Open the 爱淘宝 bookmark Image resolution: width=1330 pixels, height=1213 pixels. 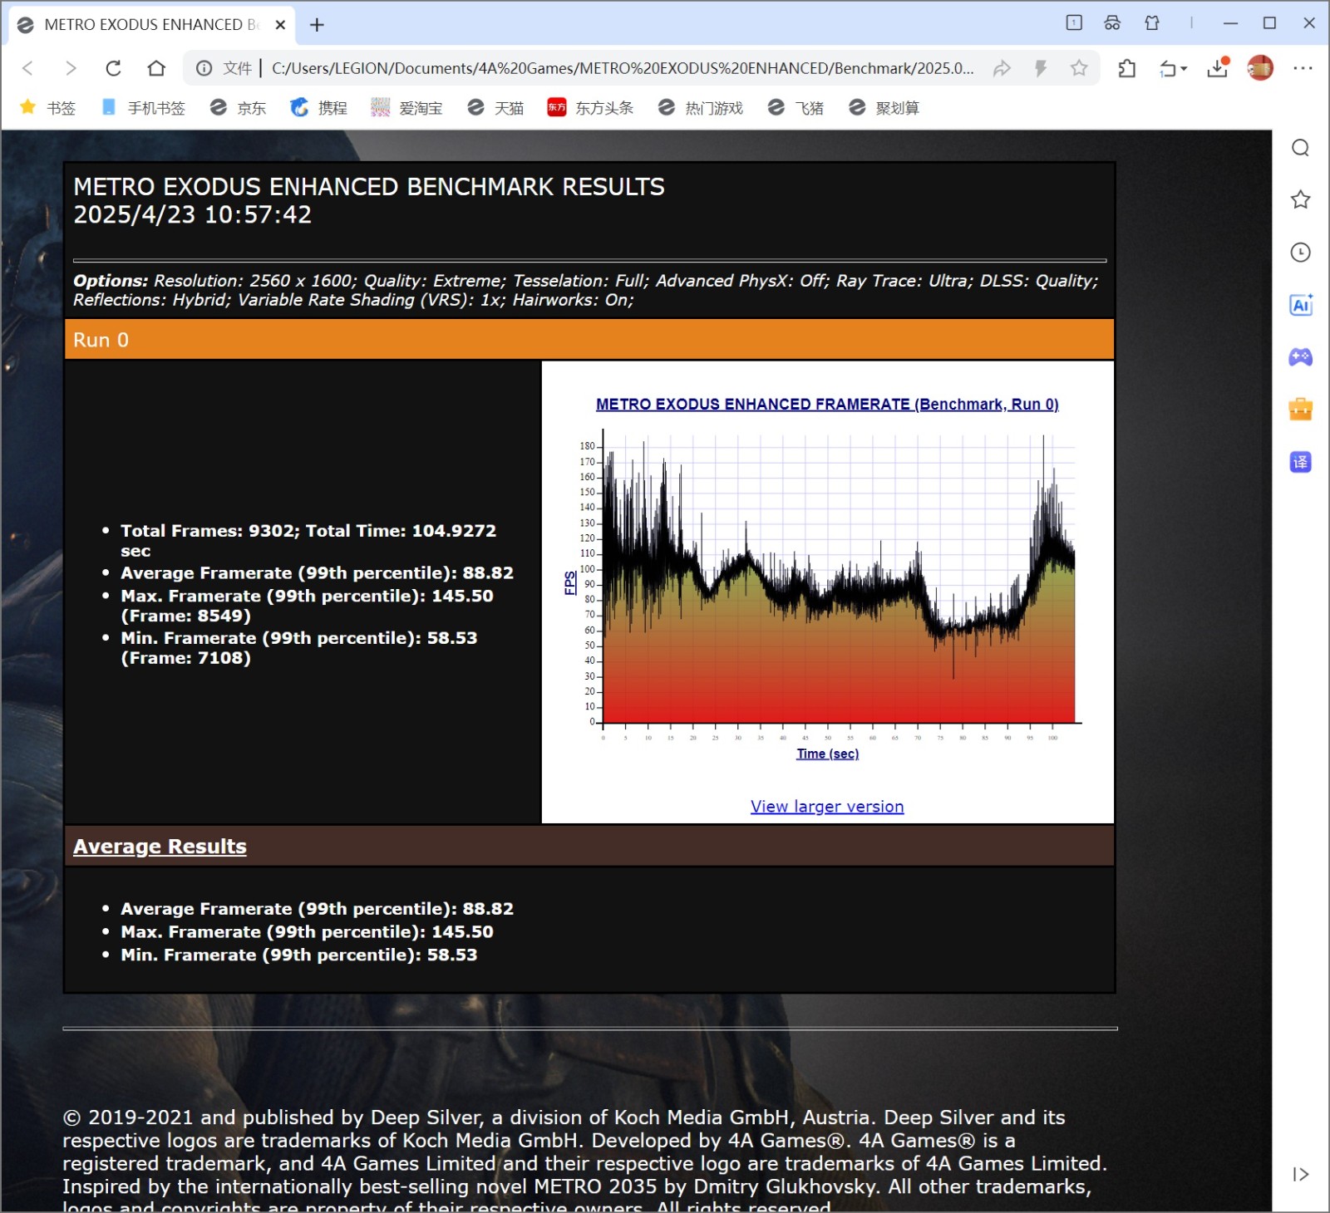tap(407, 108)
